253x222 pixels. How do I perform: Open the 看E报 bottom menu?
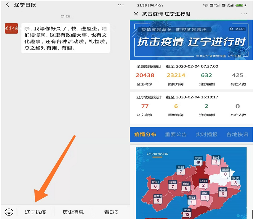click(111, 212)
